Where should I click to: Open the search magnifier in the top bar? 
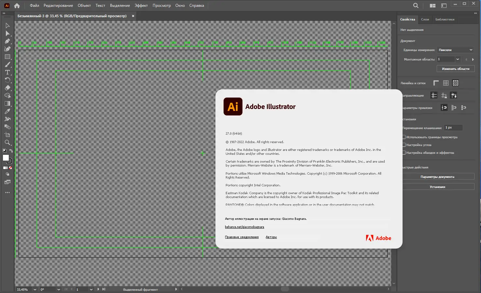coord(416,6)
